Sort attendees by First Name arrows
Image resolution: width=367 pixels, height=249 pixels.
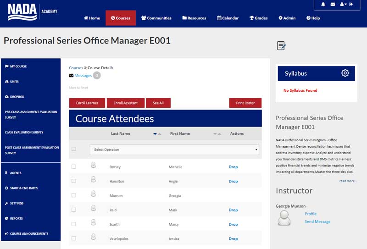point(217,133)
